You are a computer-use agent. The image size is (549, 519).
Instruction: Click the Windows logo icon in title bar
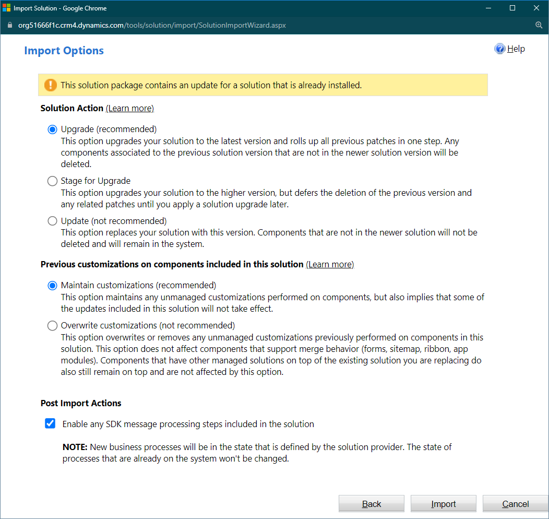coord(7,8)
